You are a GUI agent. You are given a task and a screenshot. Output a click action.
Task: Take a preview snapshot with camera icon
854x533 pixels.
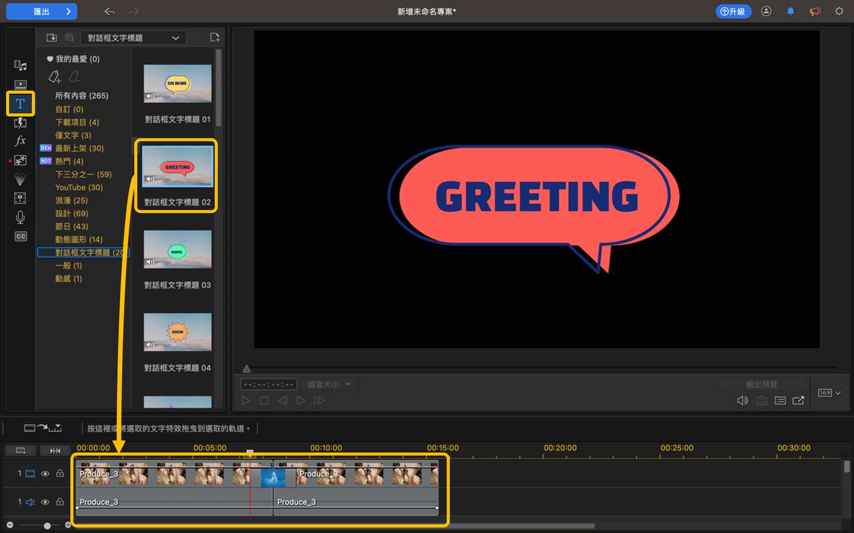coord(761,400)
